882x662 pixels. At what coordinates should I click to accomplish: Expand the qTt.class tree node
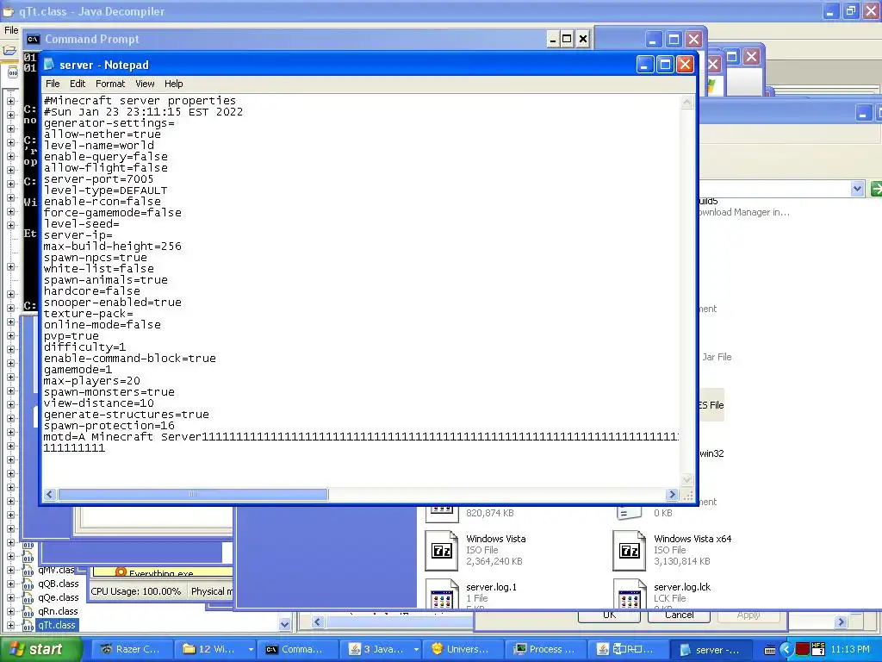coord(10,626)
